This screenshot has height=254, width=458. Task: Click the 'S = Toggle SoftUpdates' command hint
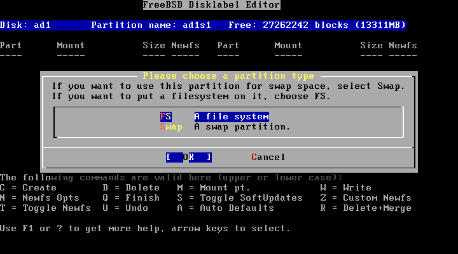240,197
